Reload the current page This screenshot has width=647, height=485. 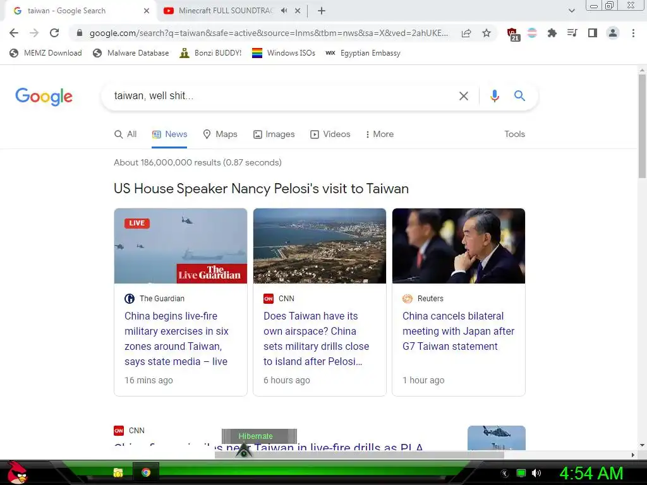54,33
